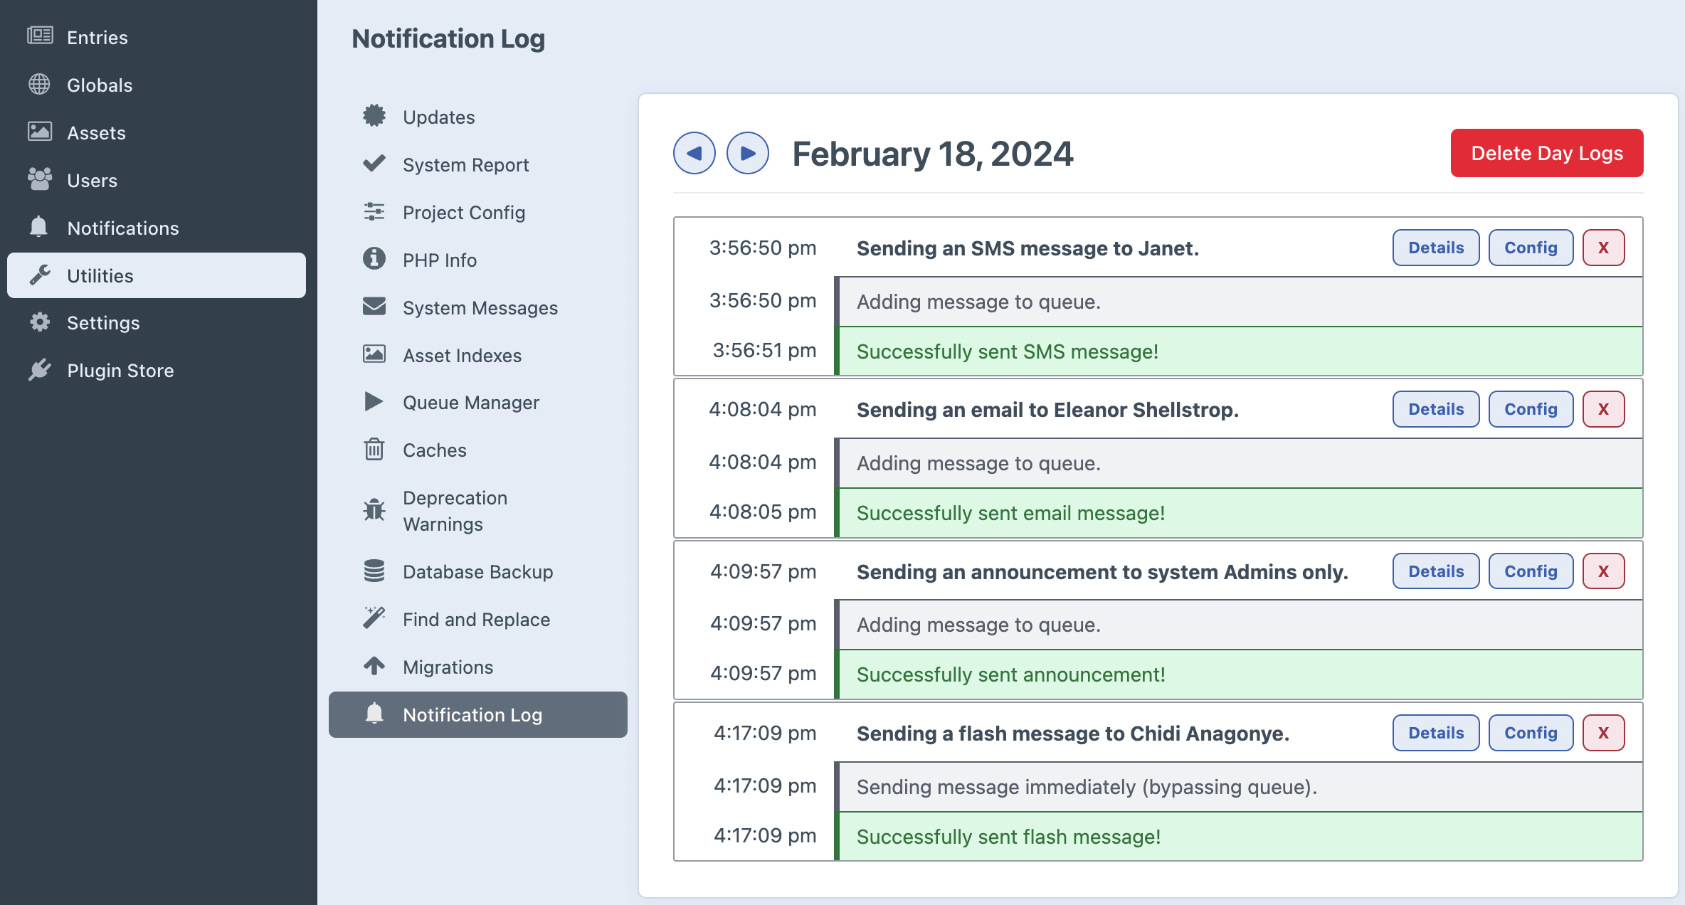Delete the SMS message to Janet log
Screen dimensions: 1685x905
[x=1603, y=248]
